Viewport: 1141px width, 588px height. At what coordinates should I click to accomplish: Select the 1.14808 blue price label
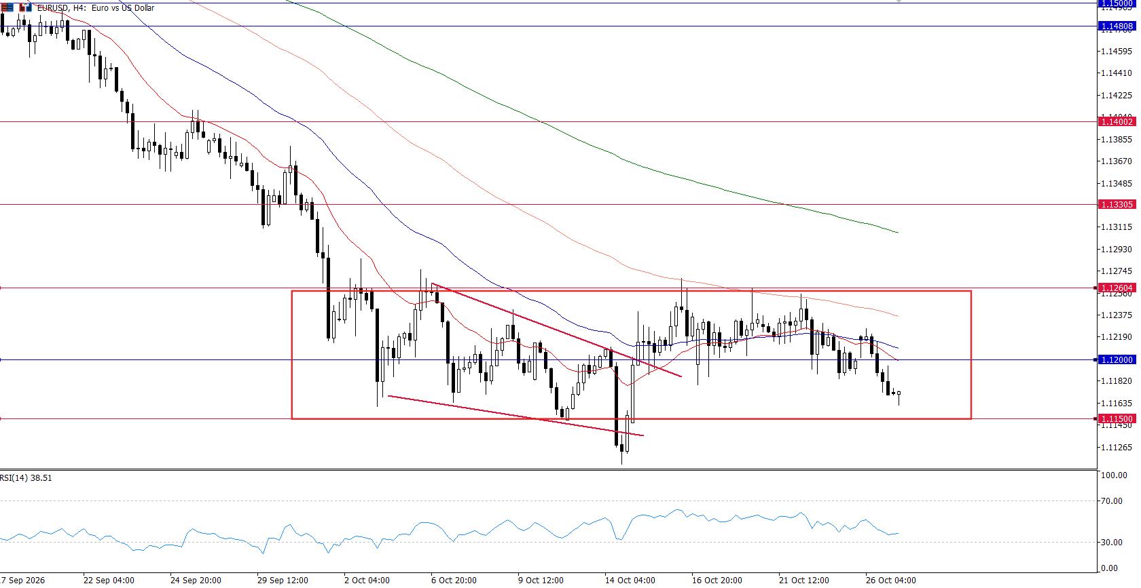click(x=1117, y=26)
